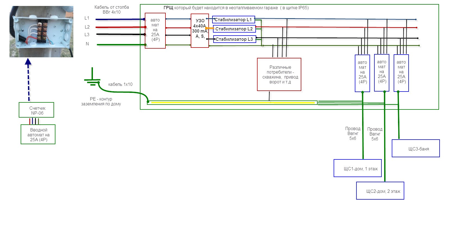Select the Счетчик NP-06 box

click(36, 110)
